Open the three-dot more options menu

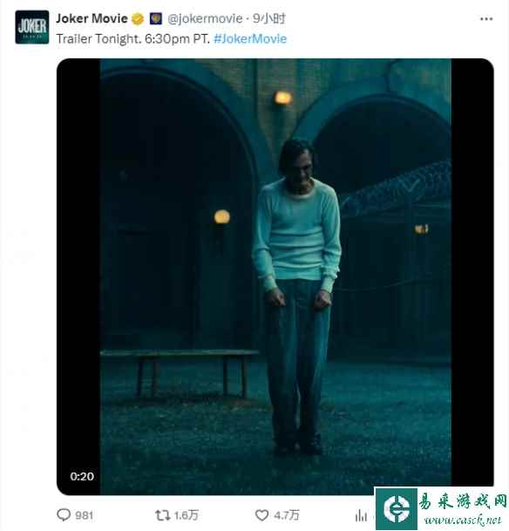tap(486, 19)
